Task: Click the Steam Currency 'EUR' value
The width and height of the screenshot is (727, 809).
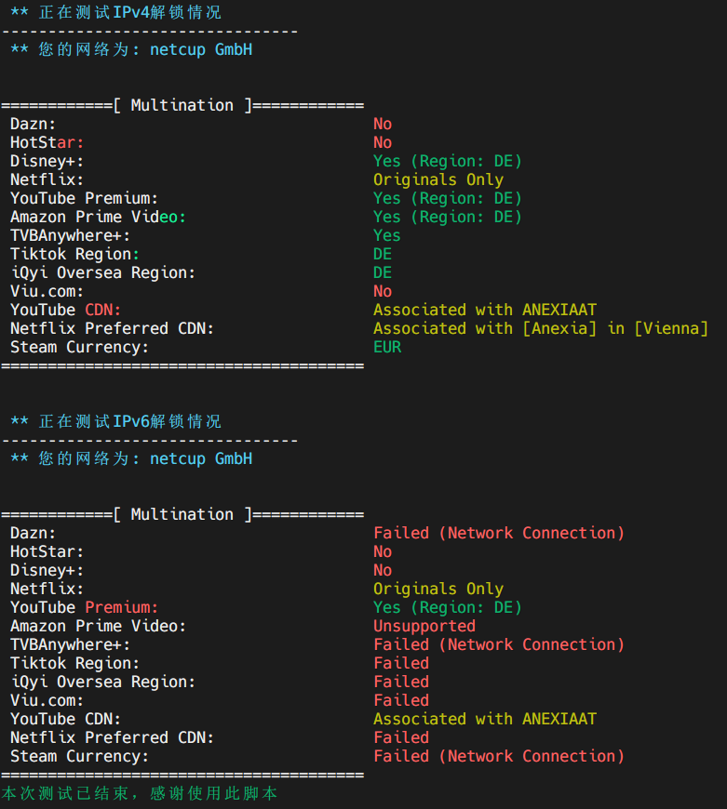Action: [x=387, y=347]
